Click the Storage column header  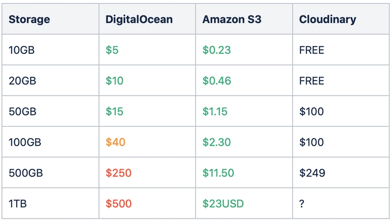[29, 20]
